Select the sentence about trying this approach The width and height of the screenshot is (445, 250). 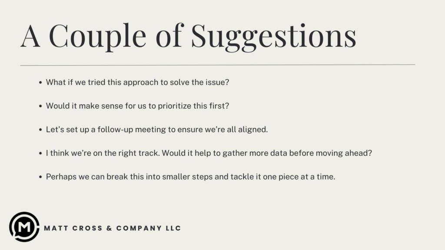coord(137,82)
